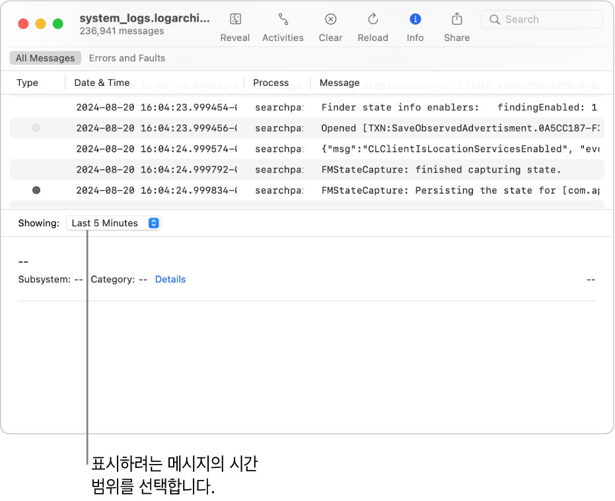Clear the log with Clear icon
This screenshot has width=615, height=501.
pyautogui.click(x=331, y=19)
